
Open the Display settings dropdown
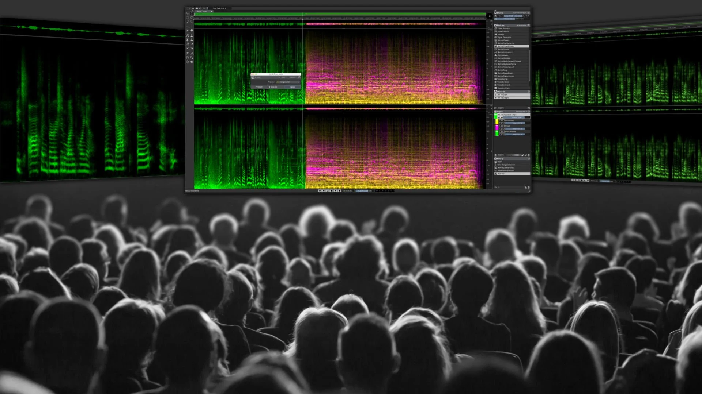(x=519, y=13)
